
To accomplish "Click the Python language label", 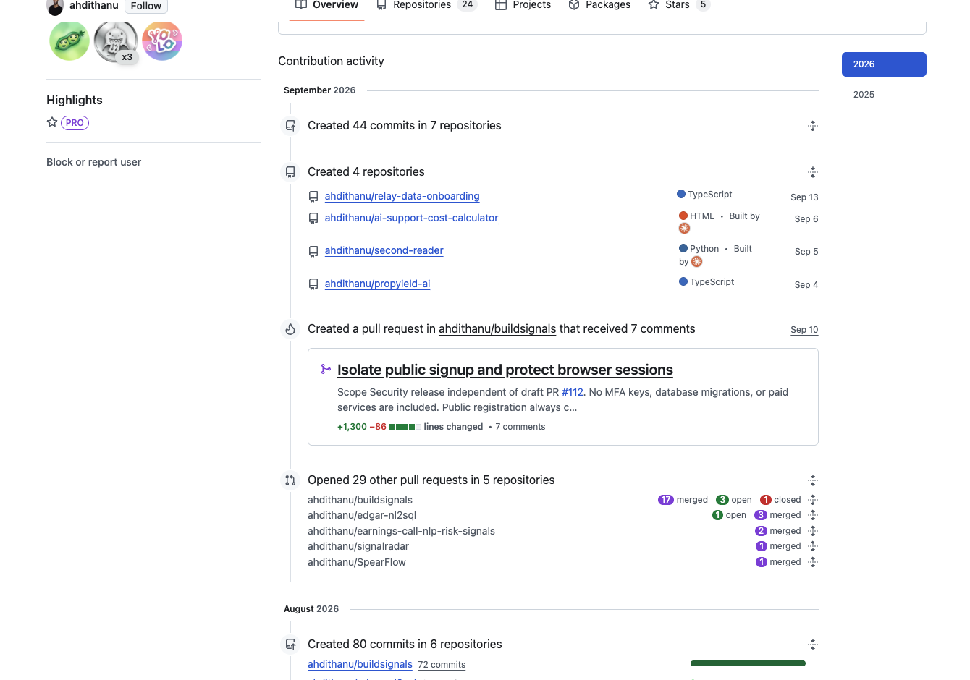I will (x=704, y=249).
